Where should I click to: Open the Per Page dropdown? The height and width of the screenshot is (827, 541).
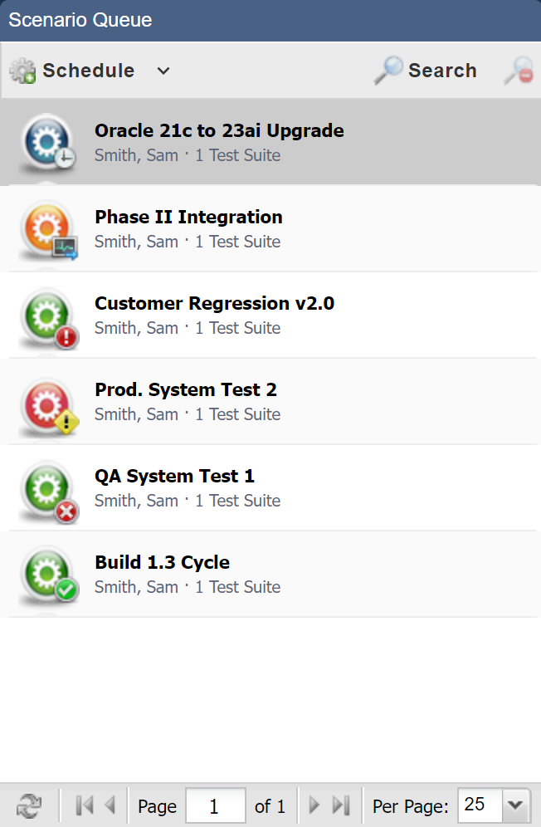[x=515, y=805]
